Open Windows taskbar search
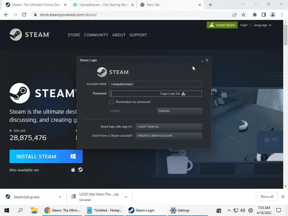This screenshot has height=216, width=288. click(x=20, y=210)
